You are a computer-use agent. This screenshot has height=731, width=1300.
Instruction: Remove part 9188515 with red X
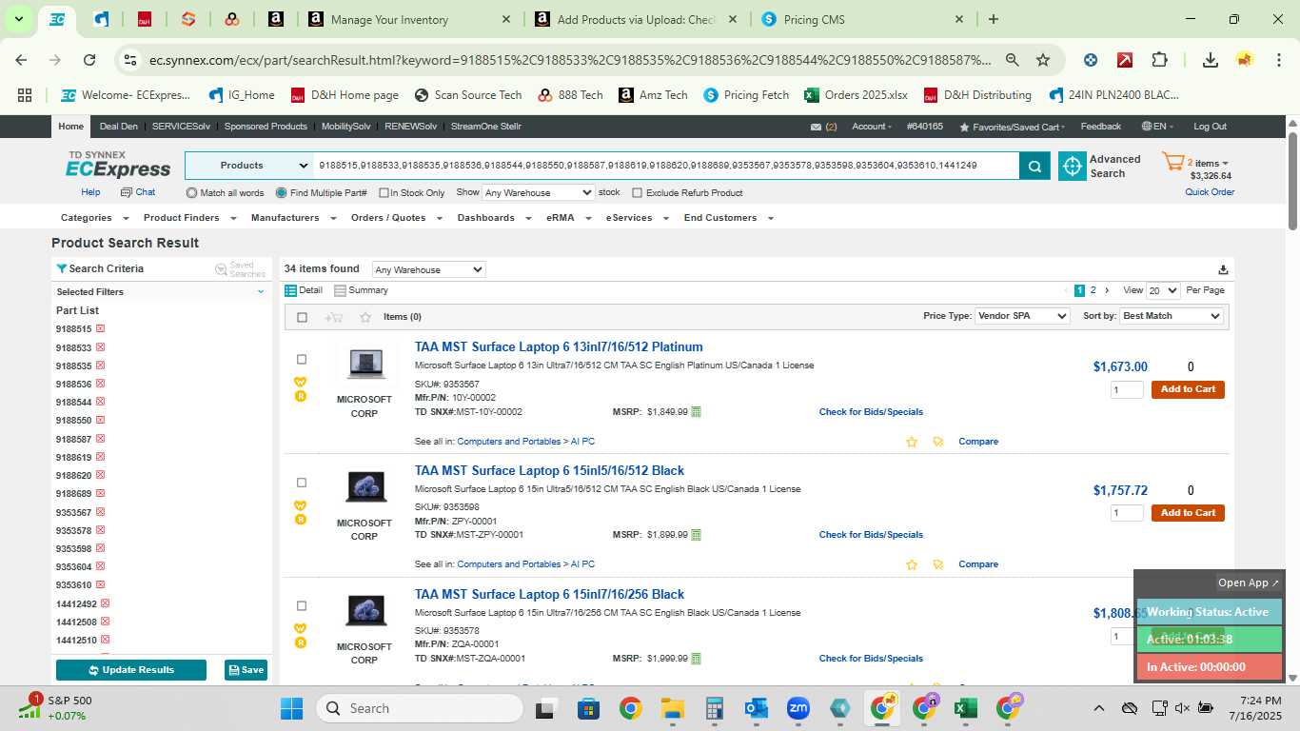pyautogui.click(x=100, y=328)
